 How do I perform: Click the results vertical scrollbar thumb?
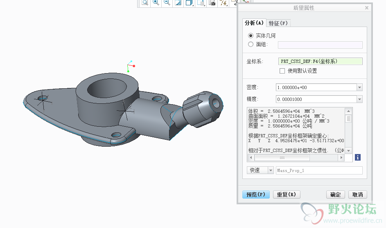point(348,118)
